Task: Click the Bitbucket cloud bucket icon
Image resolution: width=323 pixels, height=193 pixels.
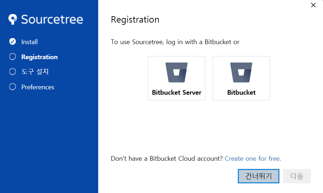Action: 241,72
